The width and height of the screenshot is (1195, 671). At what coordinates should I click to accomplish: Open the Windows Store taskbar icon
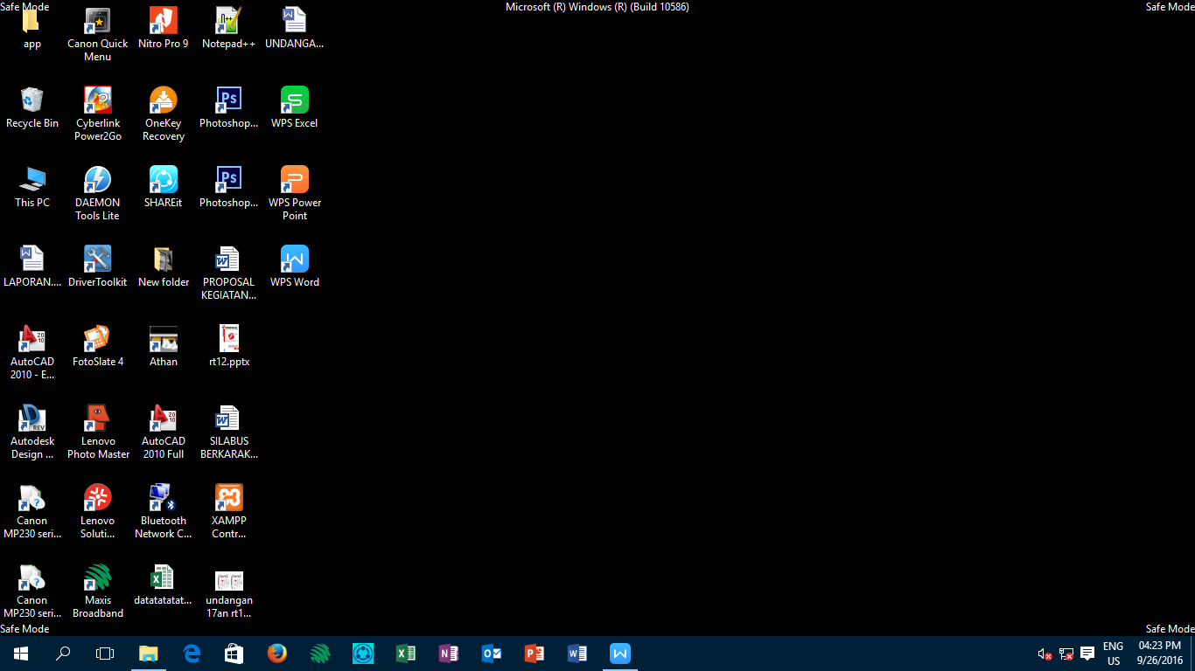coord(234,654)
